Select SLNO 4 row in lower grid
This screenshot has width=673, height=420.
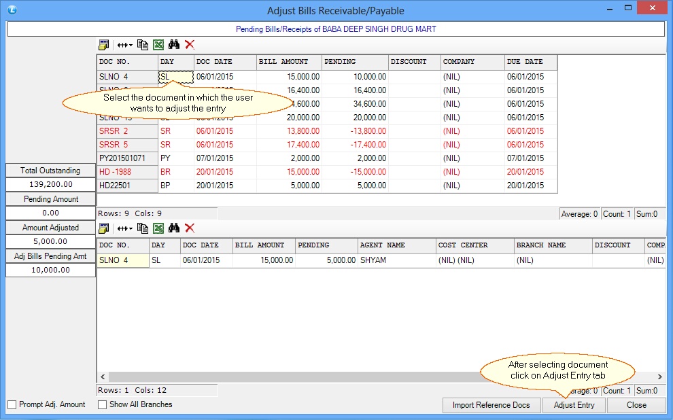click(381, 260)
